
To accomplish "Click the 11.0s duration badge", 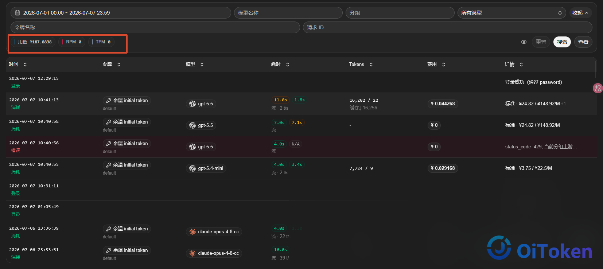I will tap(280, 100).
